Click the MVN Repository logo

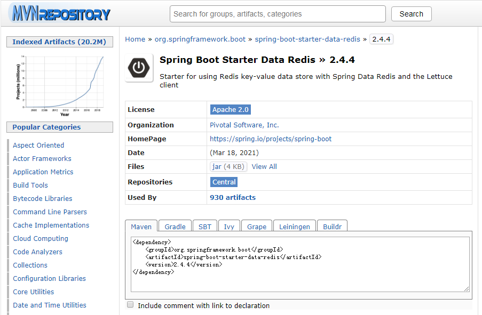tap(60, 13)
